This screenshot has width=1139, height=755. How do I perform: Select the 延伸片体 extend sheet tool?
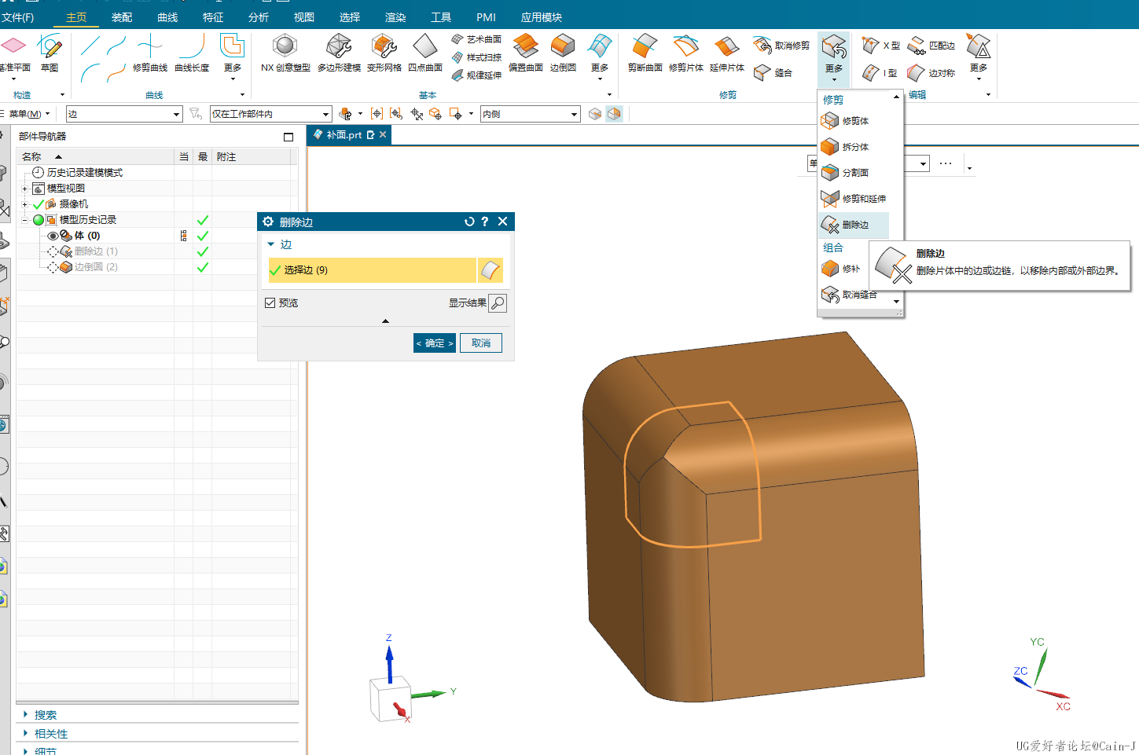tap(727, 53)
